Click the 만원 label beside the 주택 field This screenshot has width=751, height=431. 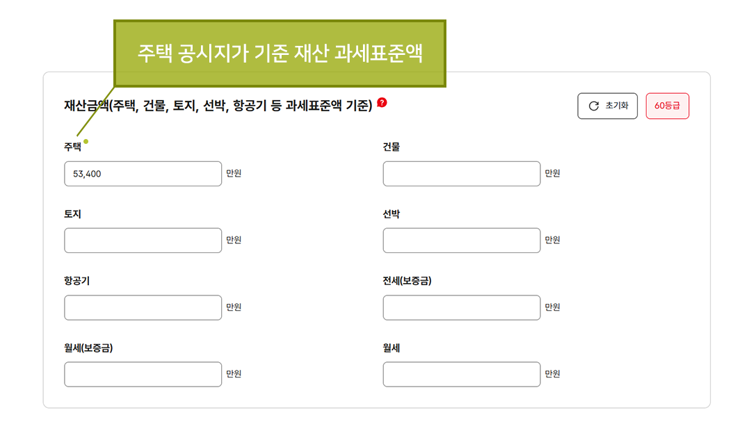pos(234,173)
